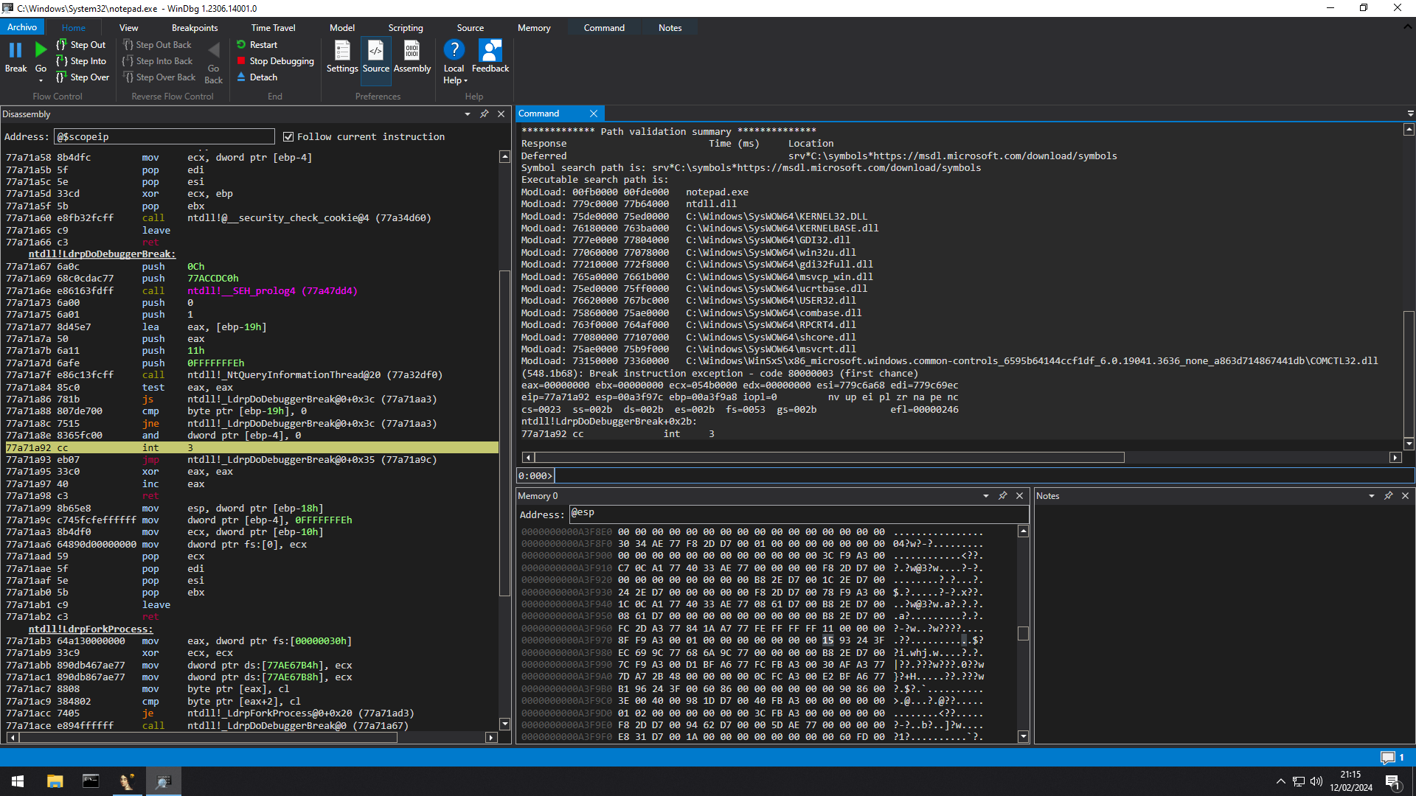
Task: Show hidden system tray icons
Action: pyautogui.click(x=1281, y=781)
